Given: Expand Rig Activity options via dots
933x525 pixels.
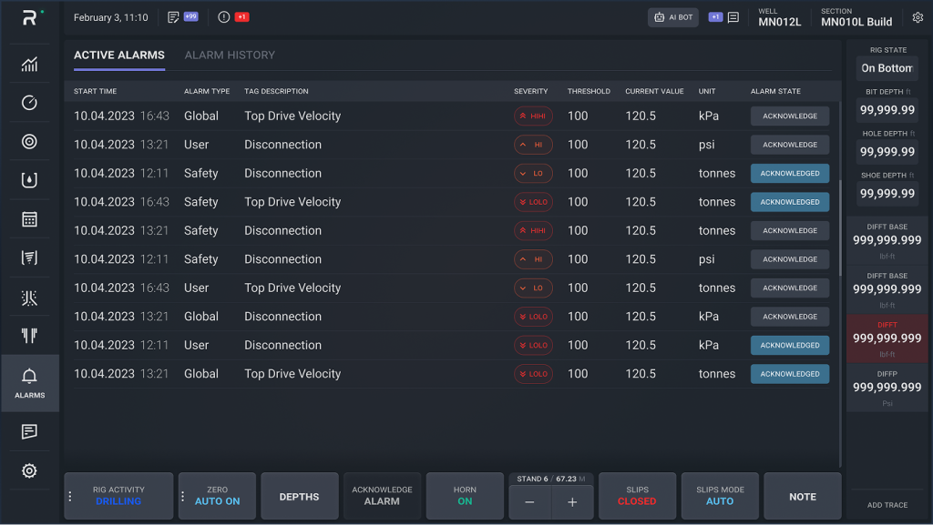Looking at the screenshot, I should pyautogui.click(x=70, y=496).
